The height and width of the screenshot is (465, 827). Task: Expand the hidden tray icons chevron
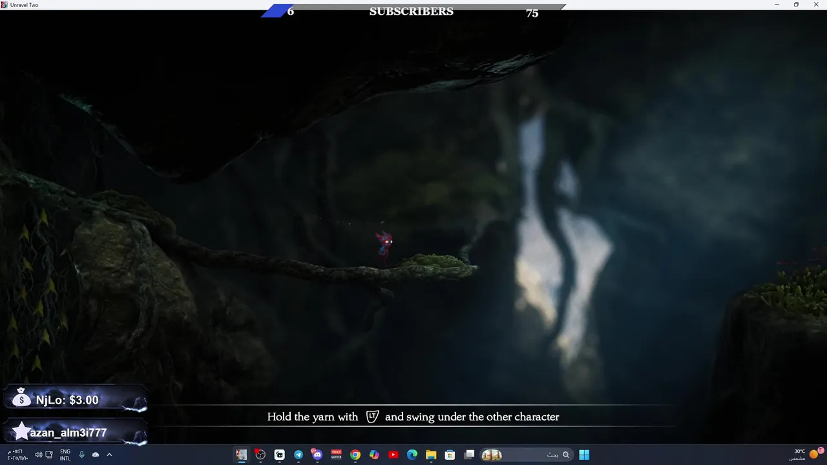(109, 455)
